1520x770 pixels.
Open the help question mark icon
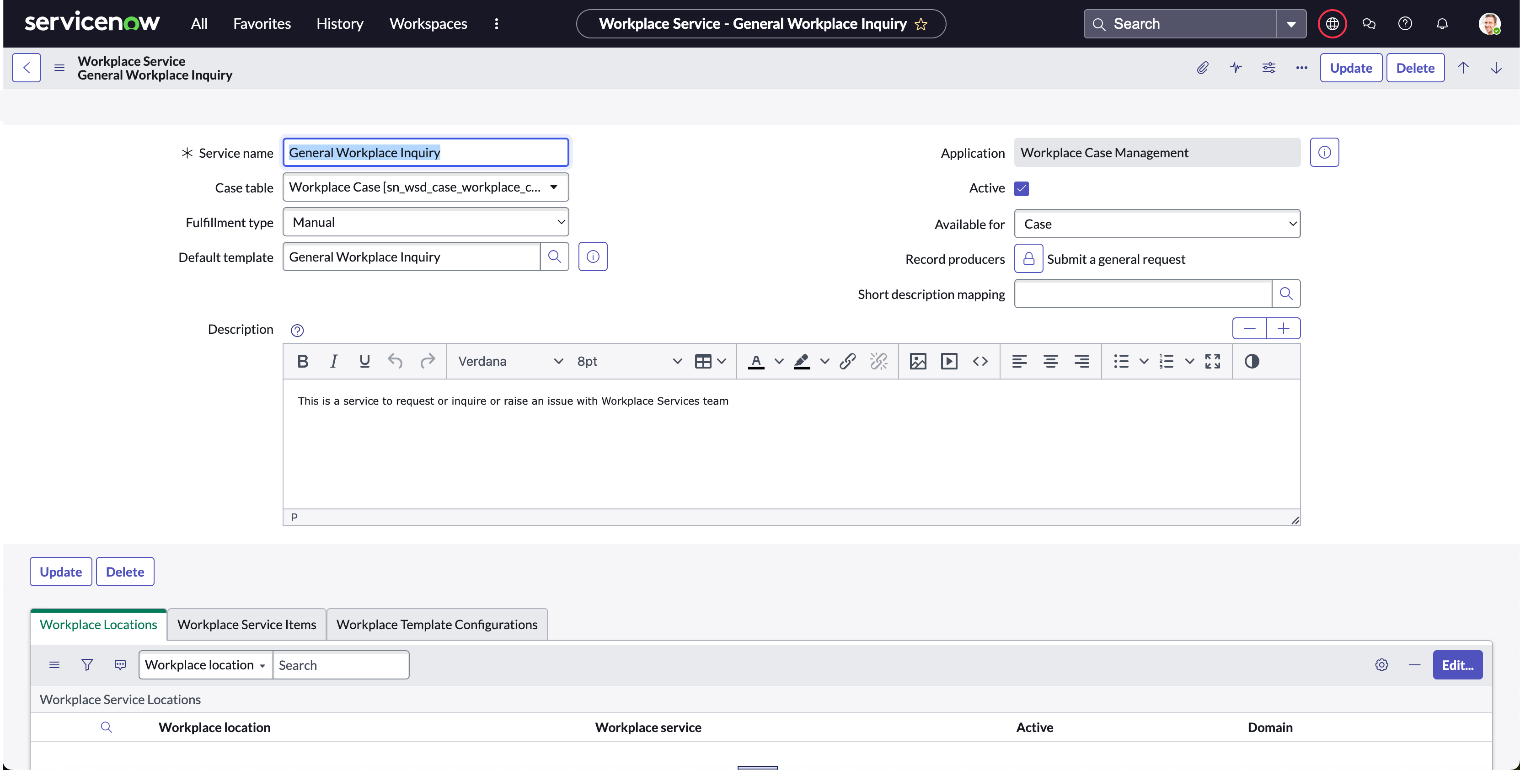tap(1405, 24)
